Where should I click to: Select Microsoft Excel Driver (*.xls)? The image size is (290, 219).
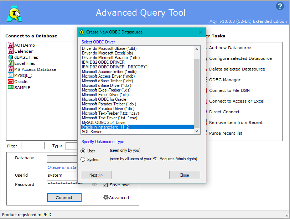coord(138,95)
